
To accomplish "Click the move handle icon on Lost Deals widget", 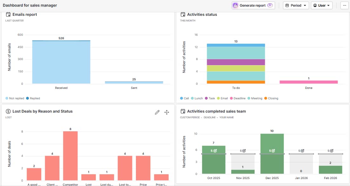I will (x=167, y=112).
